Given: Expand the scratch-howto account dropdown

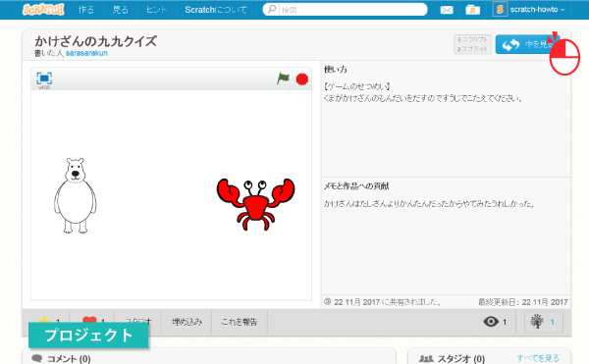Looking at the screenshot, I should (x=538, y=10).
